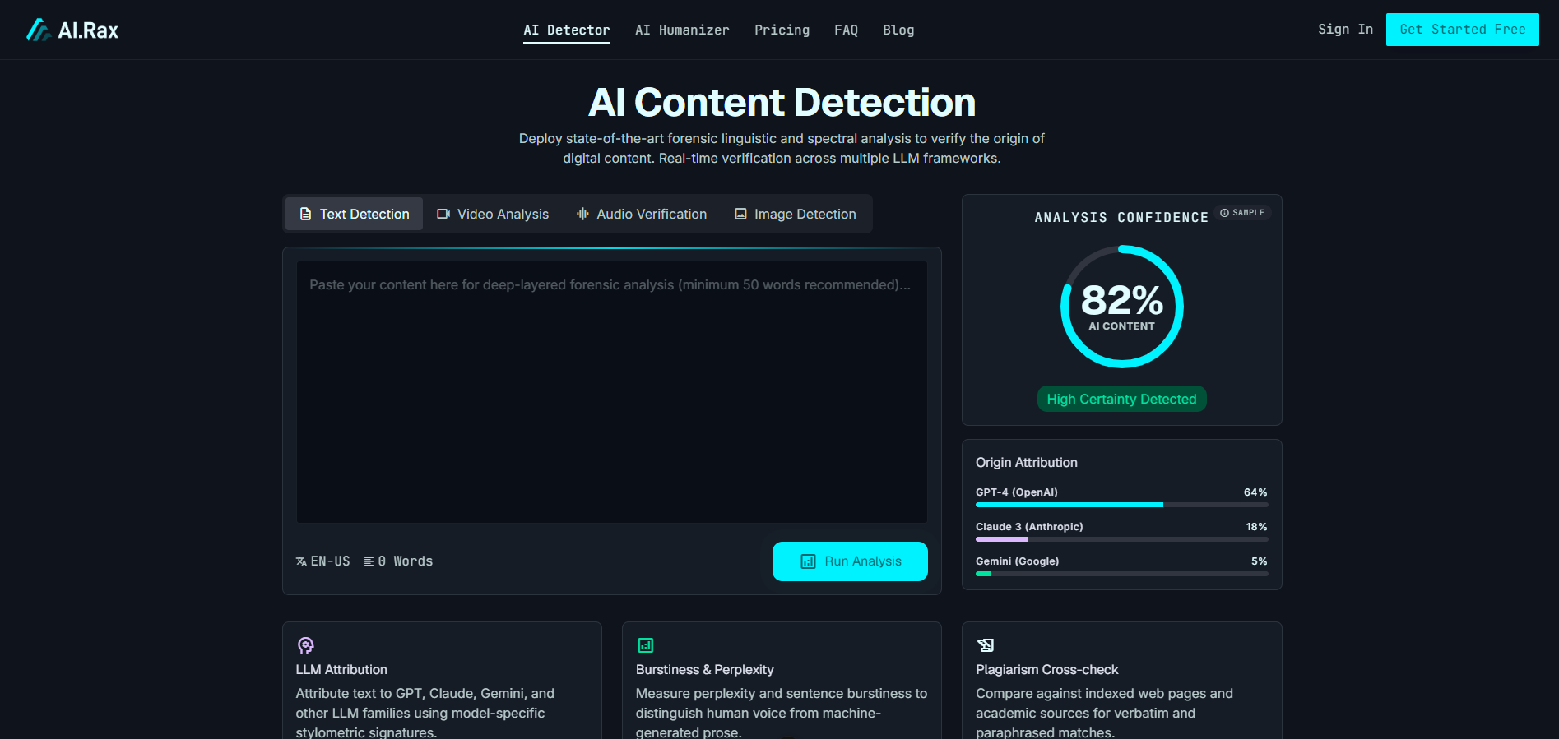The image size is (1559, 739).
Task: Click the Plagiarism Cross-check icon
Action: (x=986, y=645)
